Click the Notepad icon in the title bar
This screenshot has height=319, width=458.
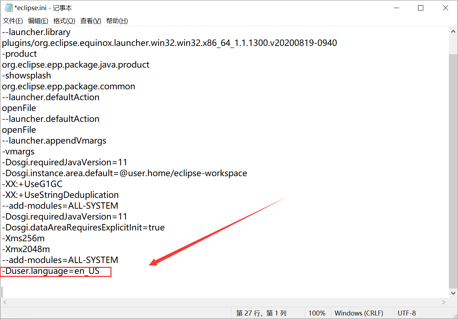pos(8,8)
